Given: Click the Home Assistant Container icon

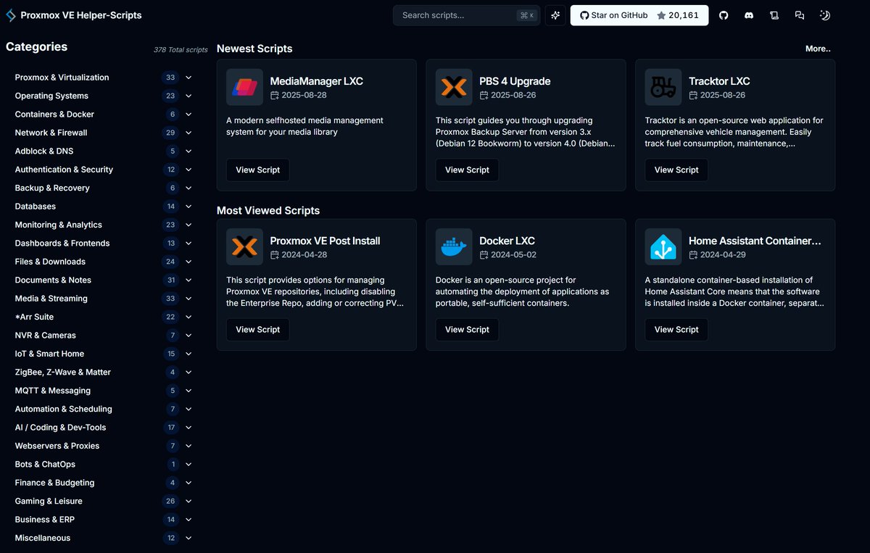Looking at the screenshot, I should pyautogui.click(x=663, y=247).
